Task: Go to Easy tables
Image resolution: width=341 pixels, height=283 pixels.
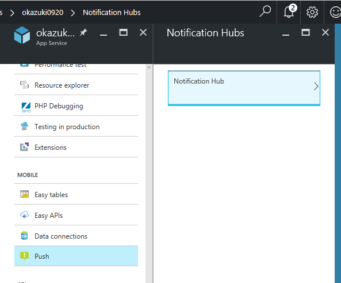Action: (x=76, y=194)
